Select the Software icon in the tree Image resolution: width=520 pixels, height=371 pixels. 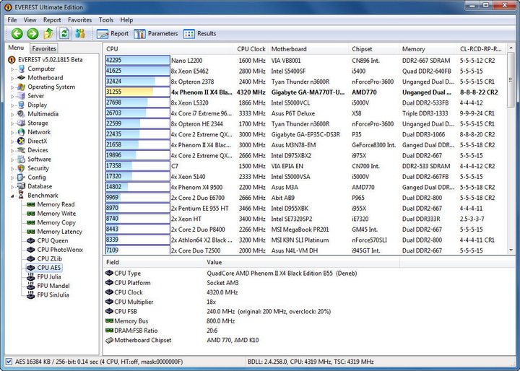pyautogui.click(x=21, y=159)
